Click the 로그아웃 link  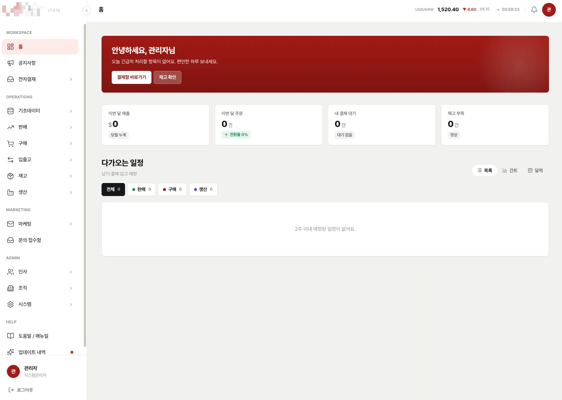[x=21, y=390]
